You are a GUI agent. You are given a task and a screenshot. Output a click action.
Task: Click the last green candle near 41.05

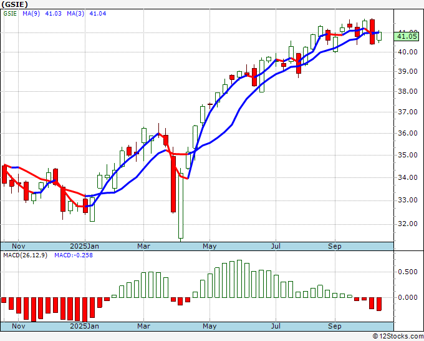click(x=379, y=36)
